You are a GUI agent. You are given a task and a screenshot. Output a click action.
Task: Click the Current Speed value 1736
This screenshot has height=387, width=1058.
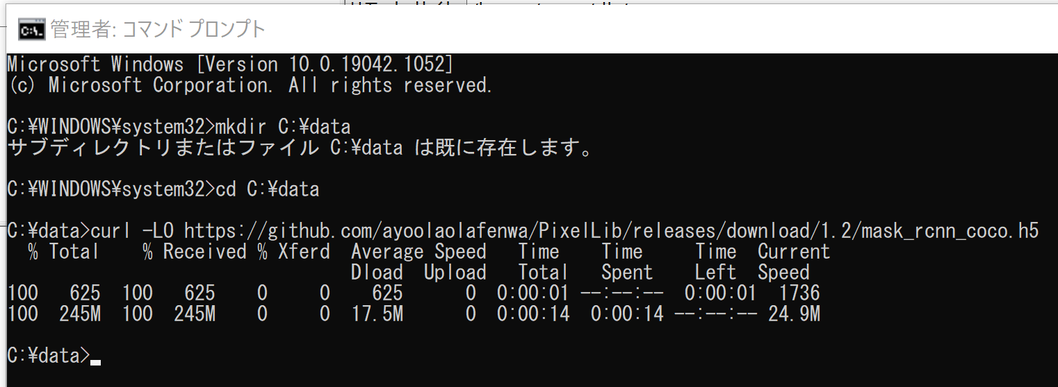point(799,293)
